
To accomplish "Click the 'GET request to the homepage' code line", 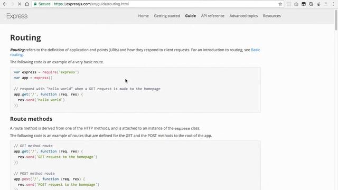I will coord(58,157).
